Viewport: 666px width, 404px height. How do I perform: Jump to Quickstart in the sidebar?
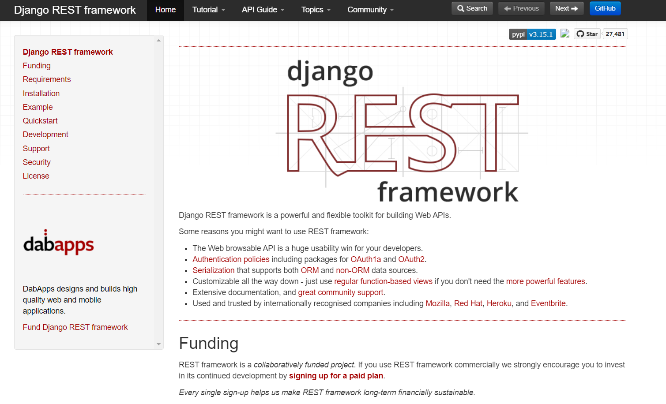point(40,121)
